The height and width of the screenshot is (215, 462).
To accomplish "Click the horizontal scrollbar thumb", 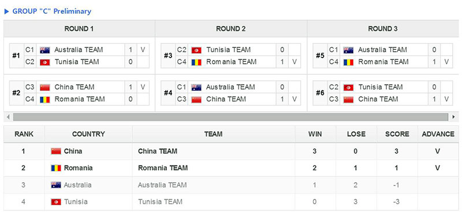I will (230, 117).
